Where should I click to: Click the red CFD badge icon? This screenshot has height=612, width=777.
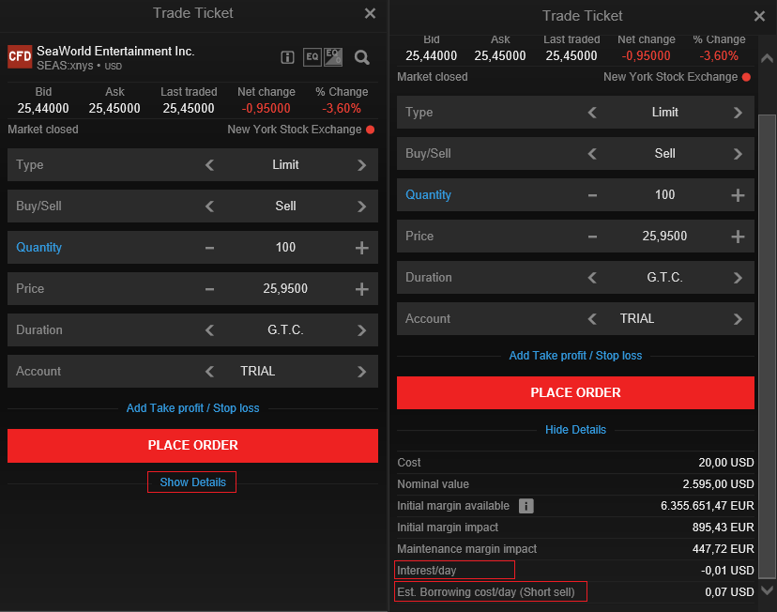pos(20,56)
